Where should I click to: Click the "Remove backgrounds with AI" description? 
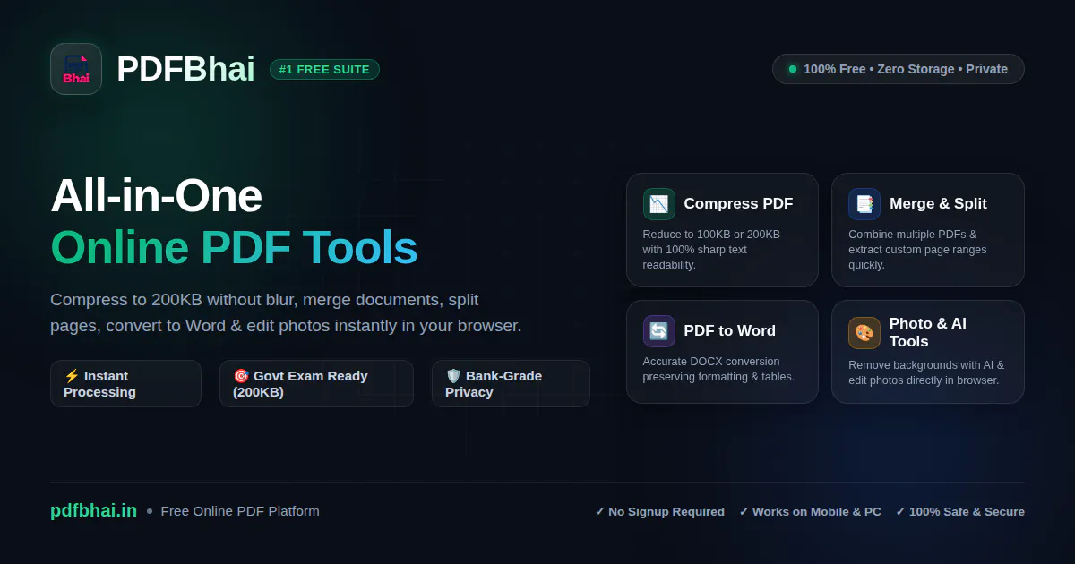(926, 372)
